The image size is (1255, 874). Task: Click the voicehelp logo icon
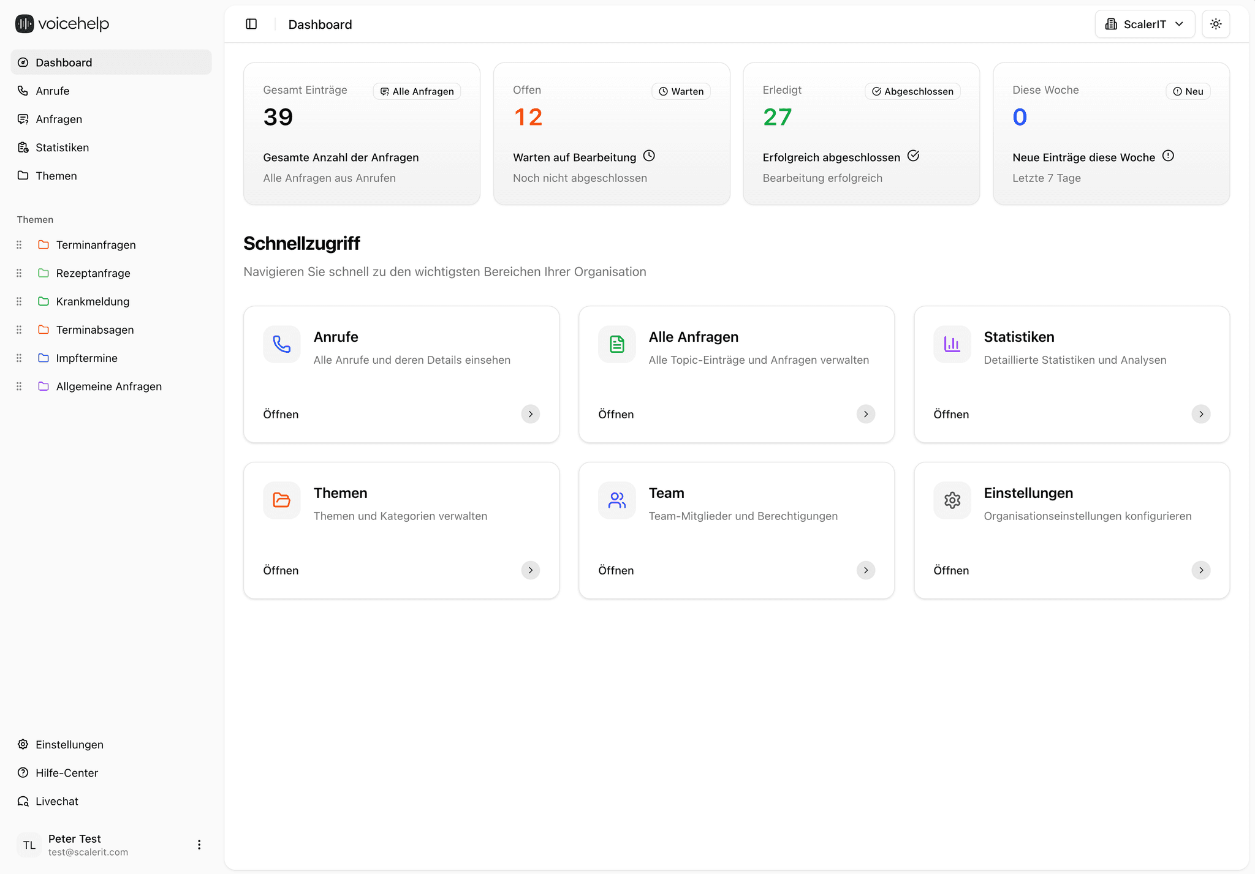(25, 24)
